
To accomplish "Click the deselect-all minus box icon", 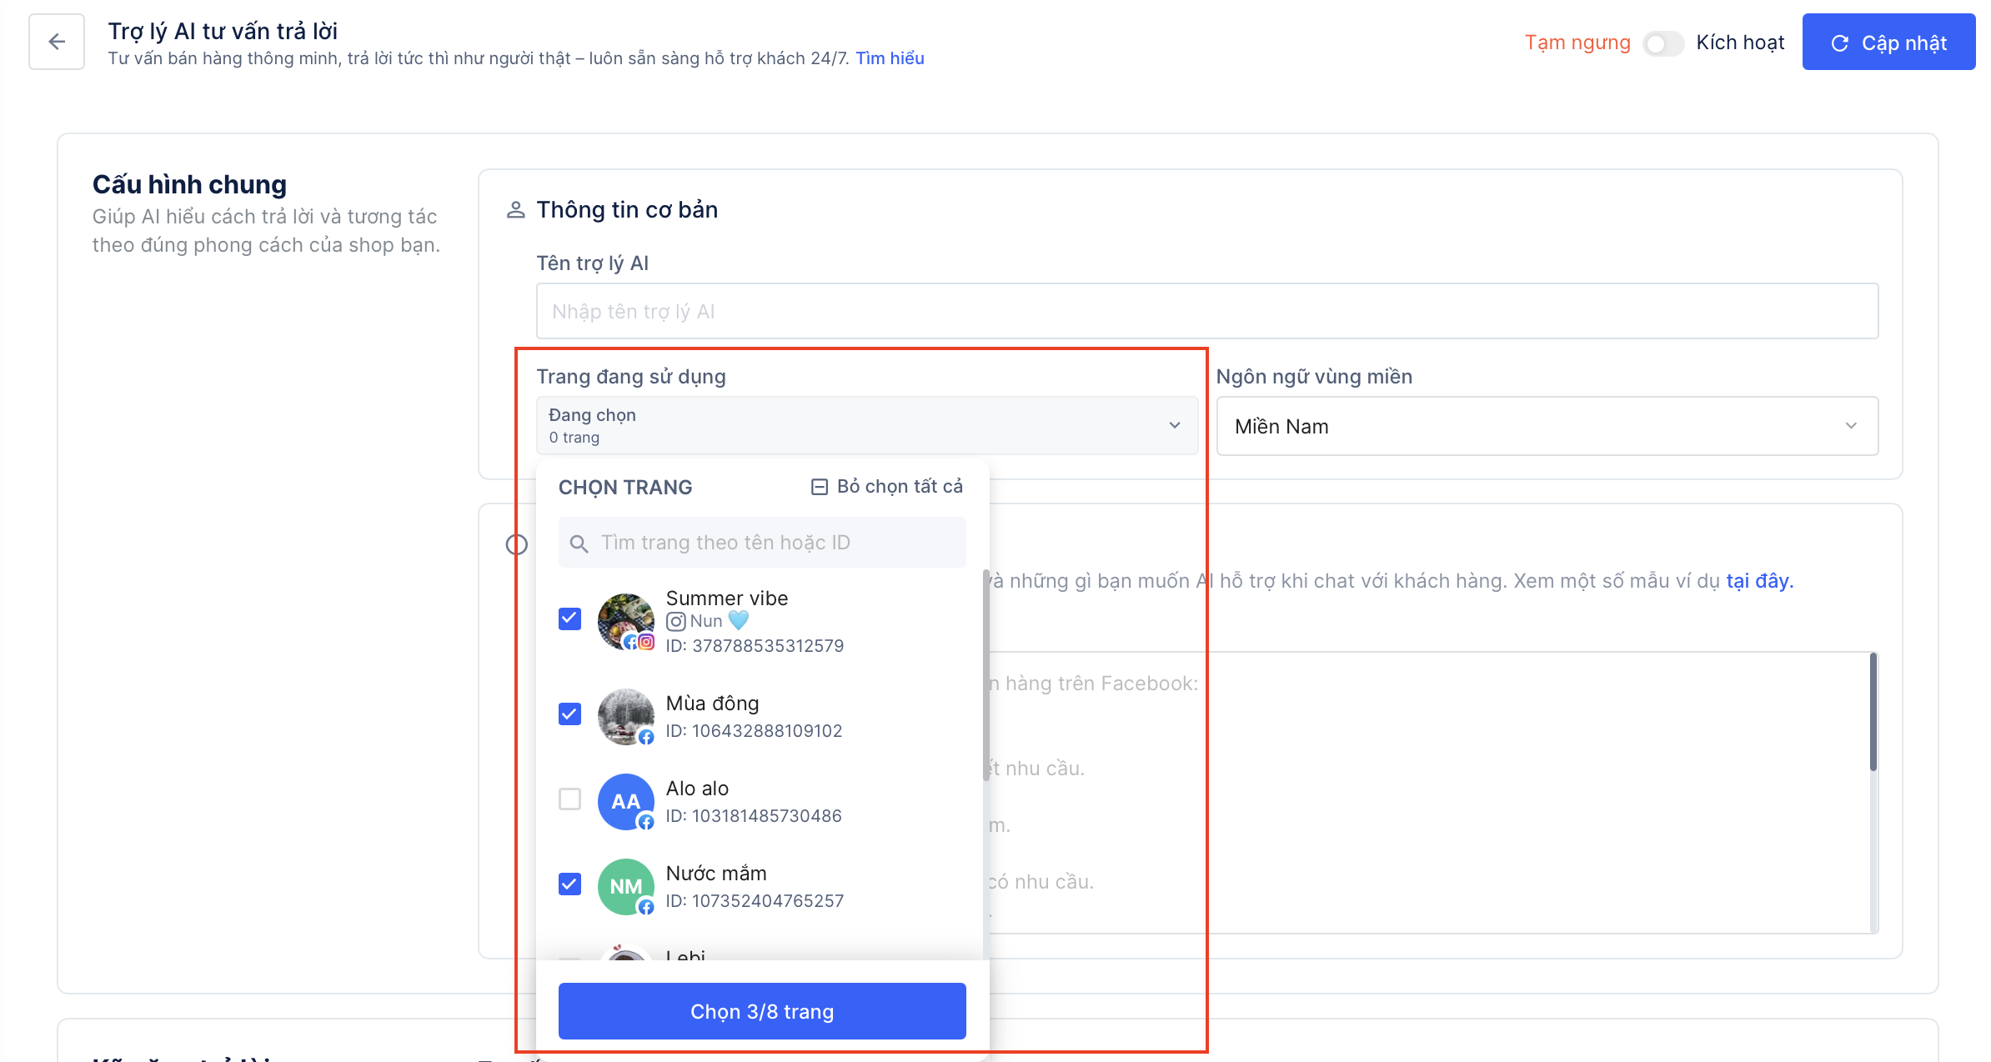I will [819, 487].
